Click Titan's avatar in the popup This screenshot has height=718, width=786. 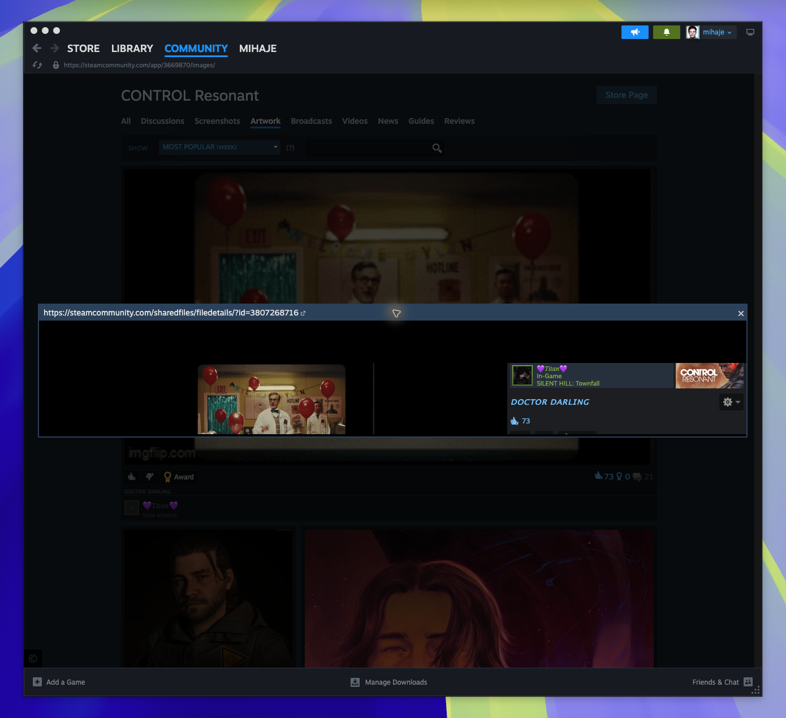coord(522,375)
